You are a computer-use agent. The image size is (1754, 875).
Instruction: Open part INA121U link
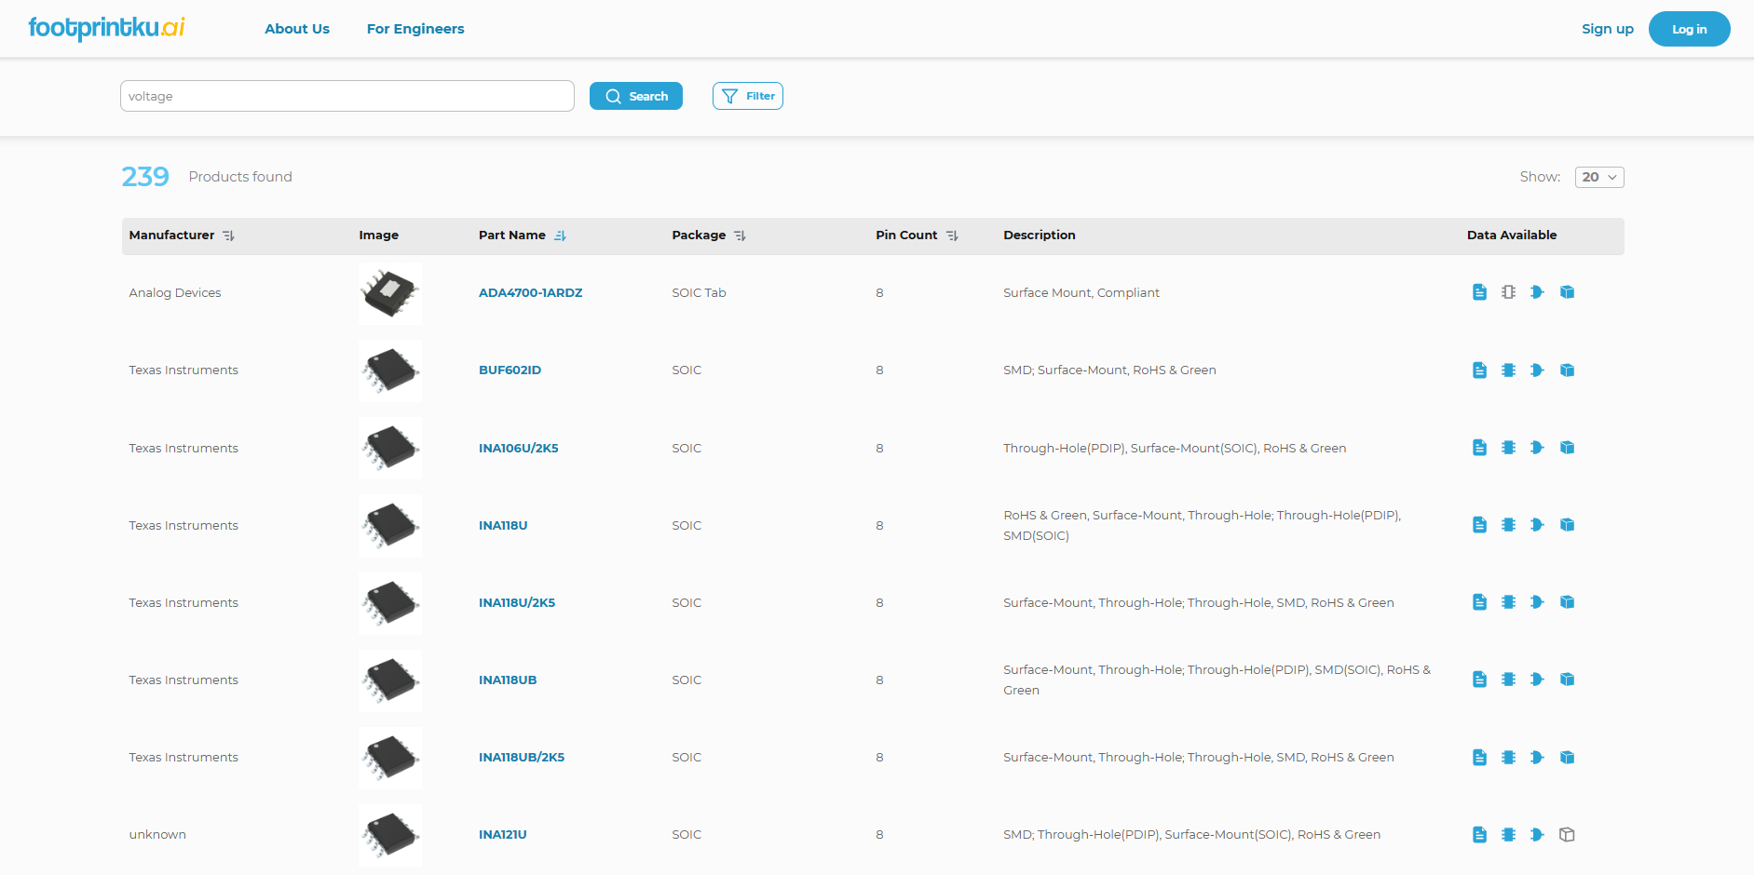point(503,834)
